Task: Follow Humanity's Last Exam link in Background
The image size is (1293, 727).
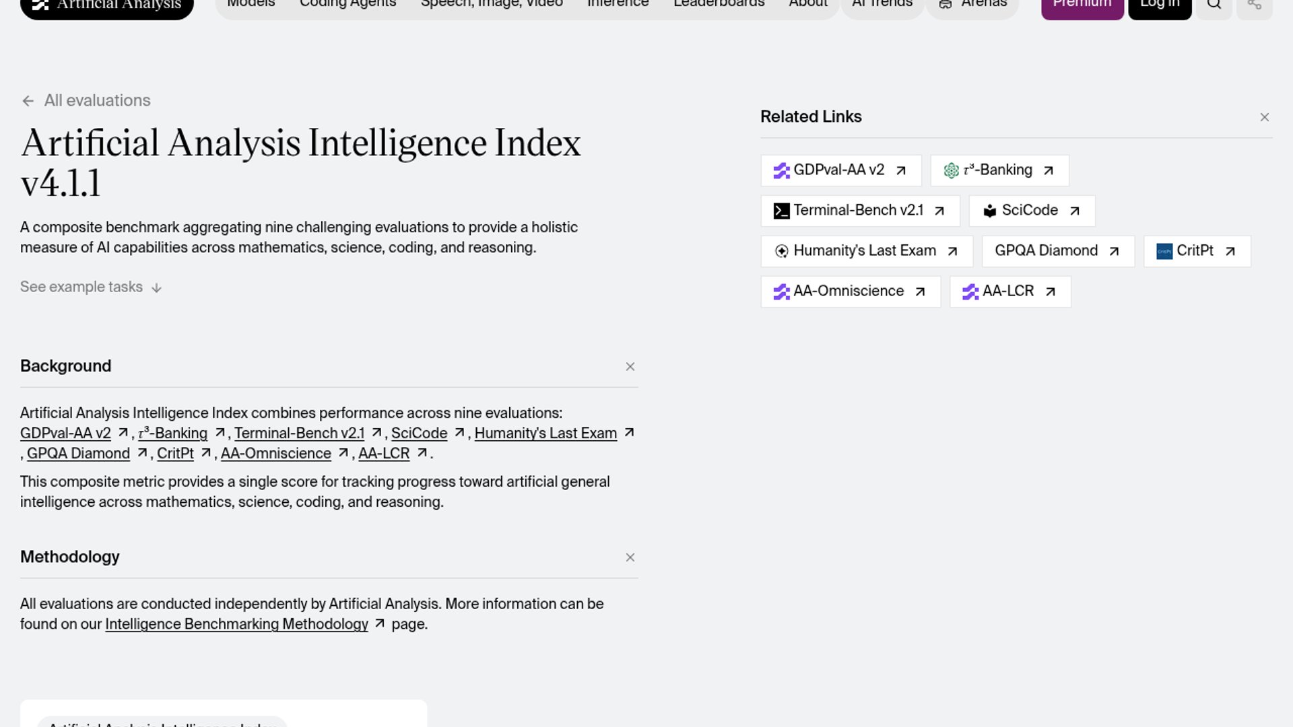Action: point(545,434)
